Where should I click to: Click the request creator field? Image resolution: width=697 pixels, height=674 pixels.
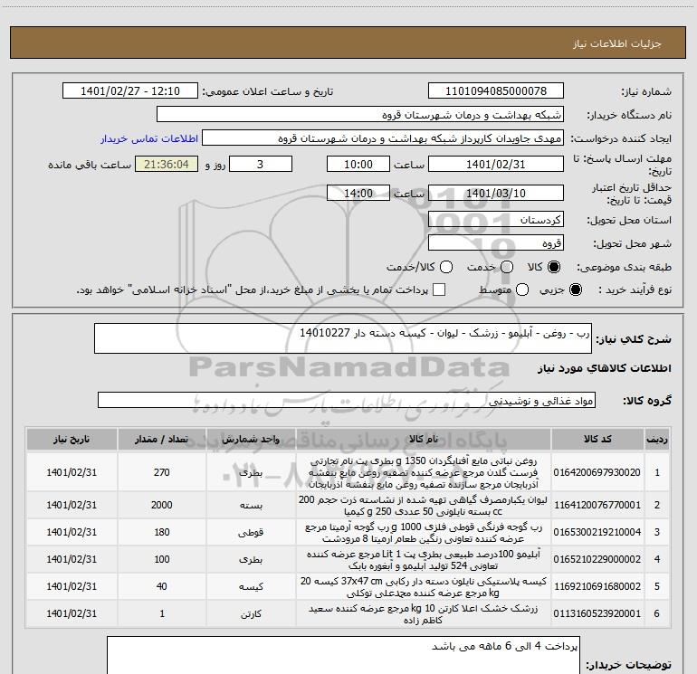383,138
